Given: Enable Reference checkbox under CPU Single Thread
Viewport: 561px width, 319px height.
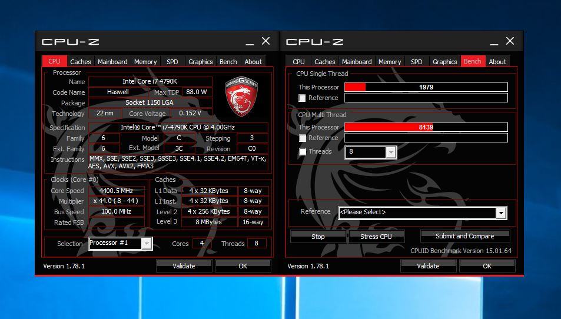Looking at the screenshot, I should click(303, 98).
